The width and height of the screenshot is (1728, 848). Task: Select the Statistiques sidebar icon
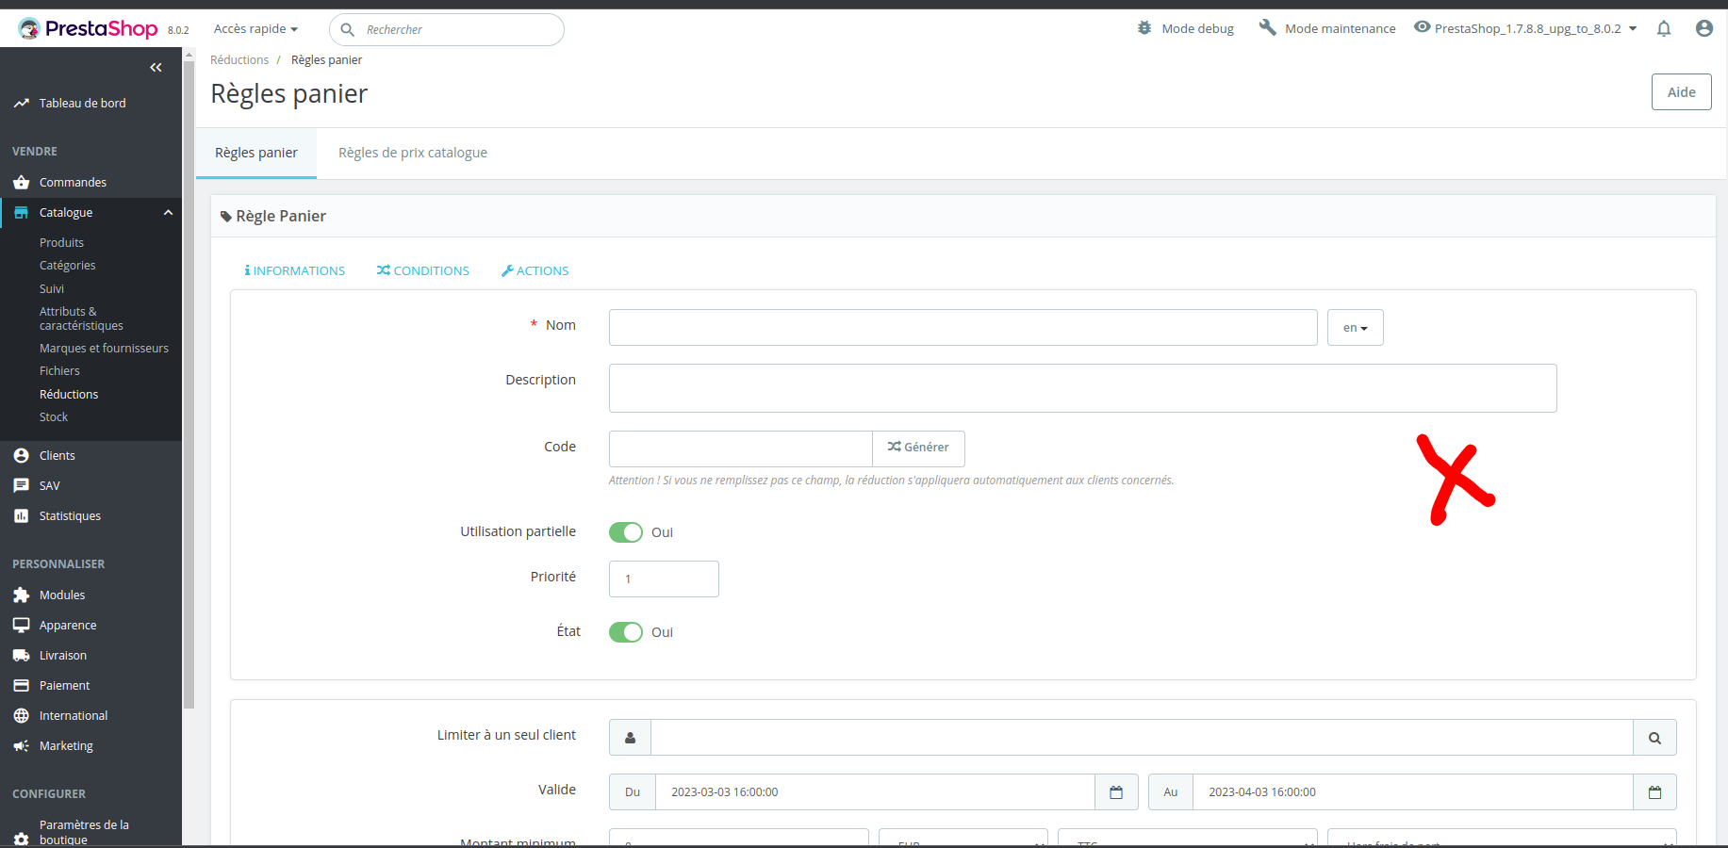coord(21,515)
